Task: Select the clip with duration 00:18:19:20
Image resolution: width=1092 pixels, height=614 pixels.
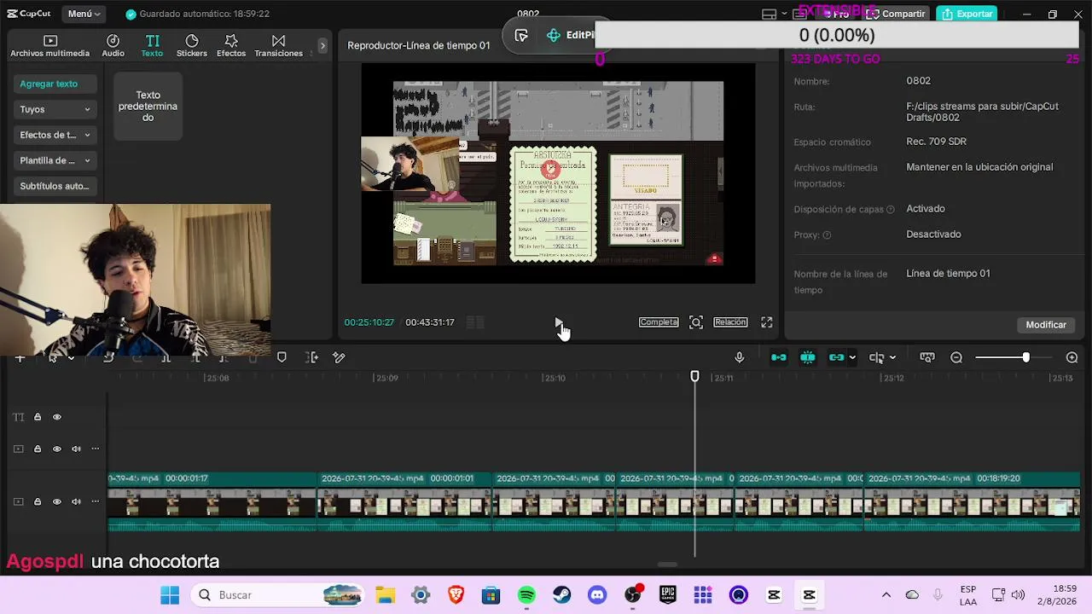Action: click(x=973, y=502)
